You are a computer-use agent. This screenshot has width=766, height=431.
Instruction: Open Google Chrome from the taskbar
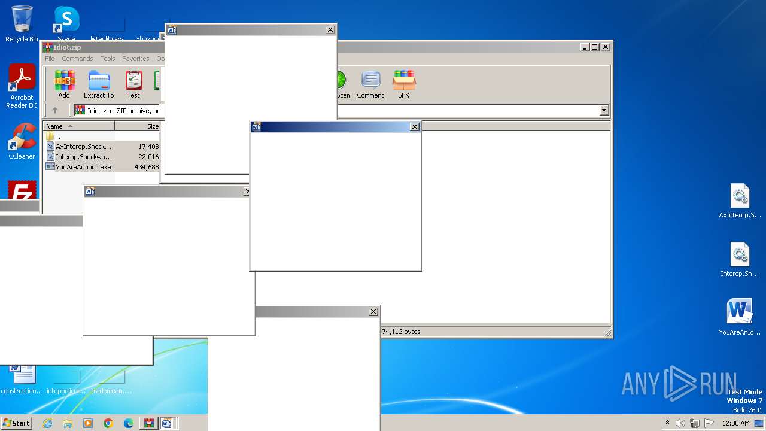pos(108,423)
